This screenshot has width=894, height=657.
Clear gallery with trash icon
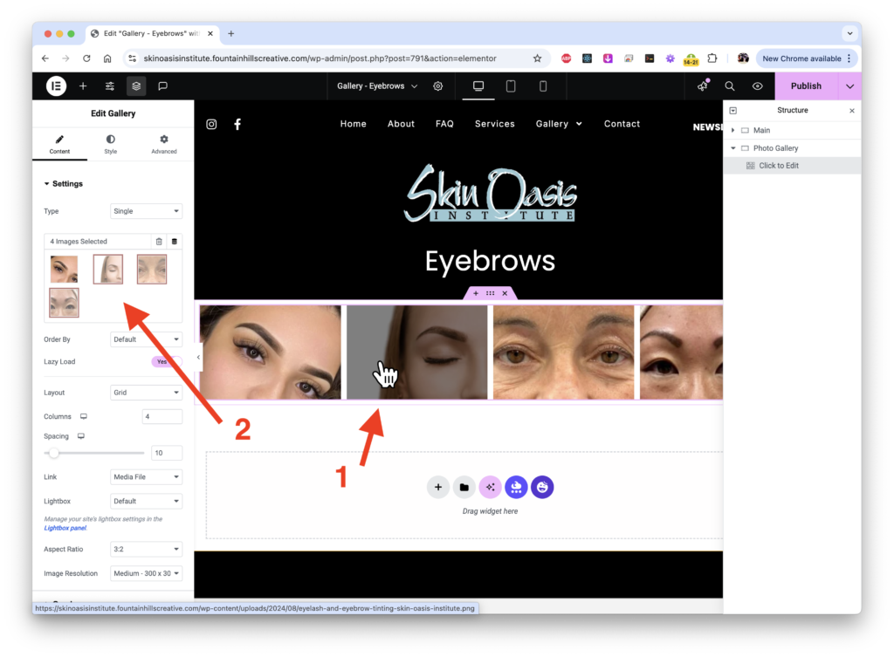click(x=158, y=242)
